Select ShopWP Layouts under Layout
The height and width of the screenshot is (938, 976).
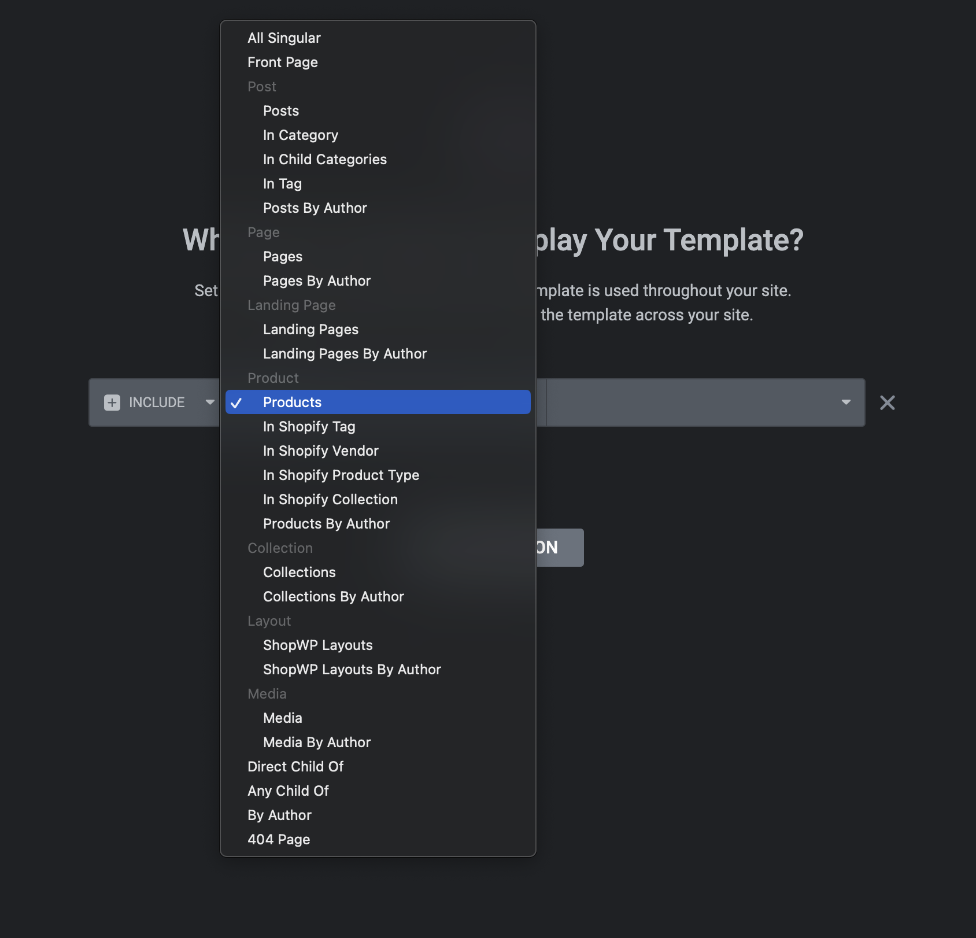[317, 645]
